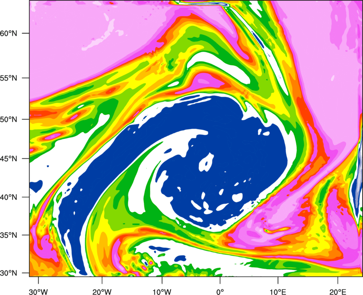Click the 10°E longitude label
363x295 pixels.
[278, 292]
